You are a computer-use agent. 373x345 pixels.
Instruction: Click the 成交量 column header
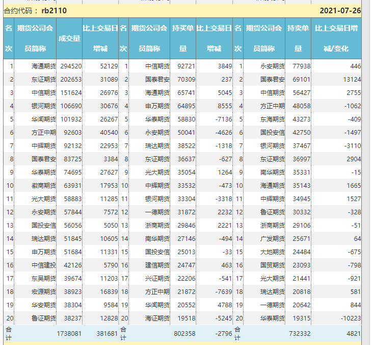[x=69, y=39]
